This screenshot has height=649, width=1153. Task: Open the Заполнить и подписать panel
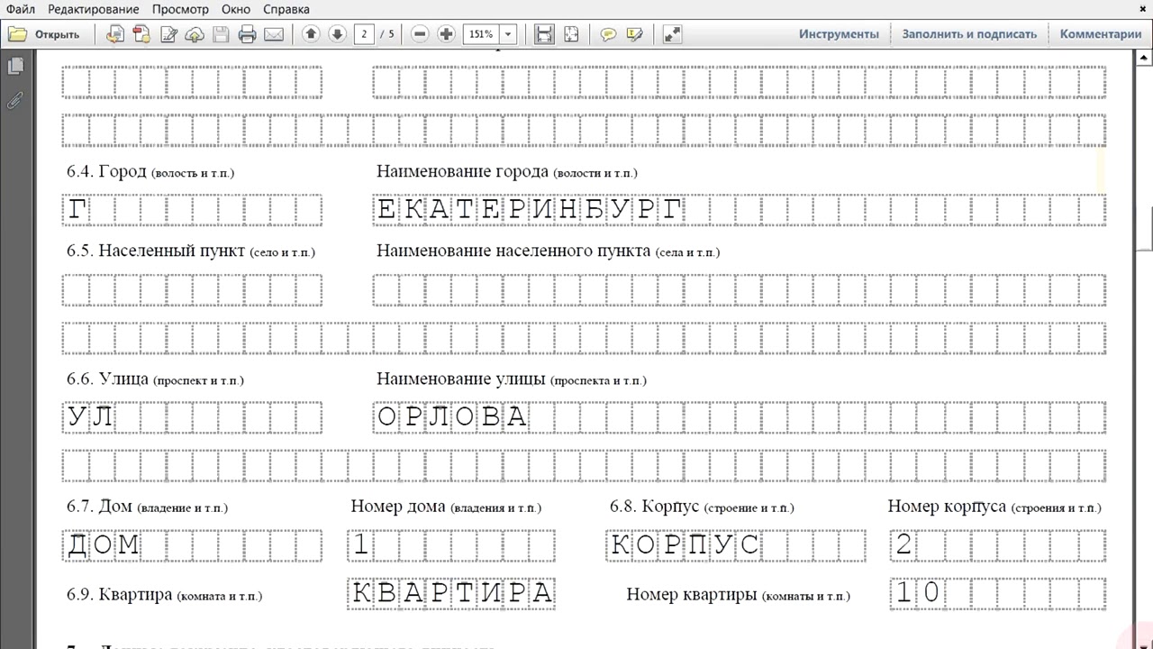pos(969,34)
